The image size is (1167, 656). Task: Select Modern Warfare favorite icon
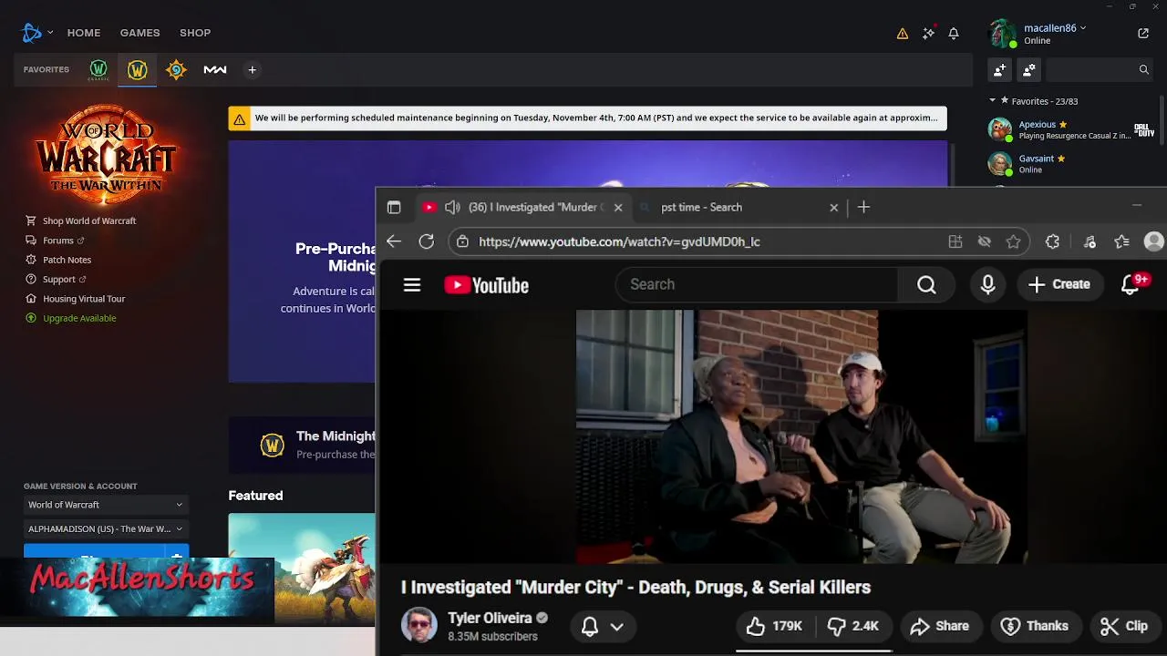[x=215, y=69]
